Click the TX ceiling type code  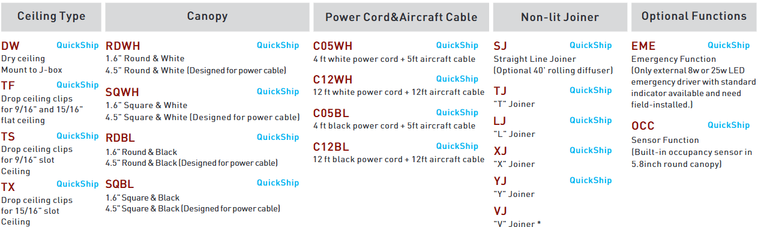coord(8,187)
